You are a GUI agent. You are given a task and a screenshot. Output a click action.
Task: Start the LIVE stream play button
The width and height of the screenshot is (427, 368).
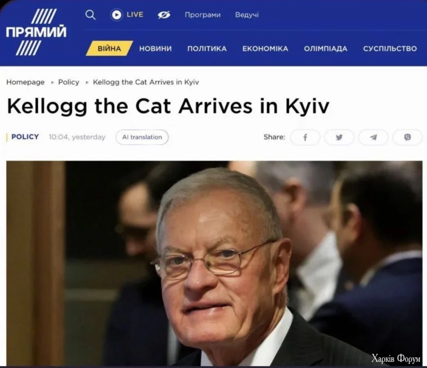click(x=116, y=15)
